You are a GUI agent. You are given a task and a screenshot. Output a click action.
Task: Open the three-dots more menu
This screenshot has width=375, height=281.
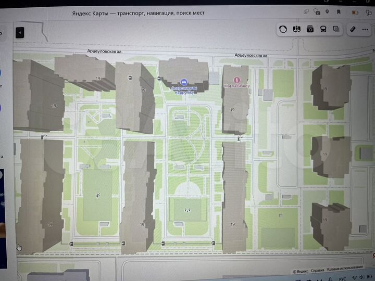367,29
